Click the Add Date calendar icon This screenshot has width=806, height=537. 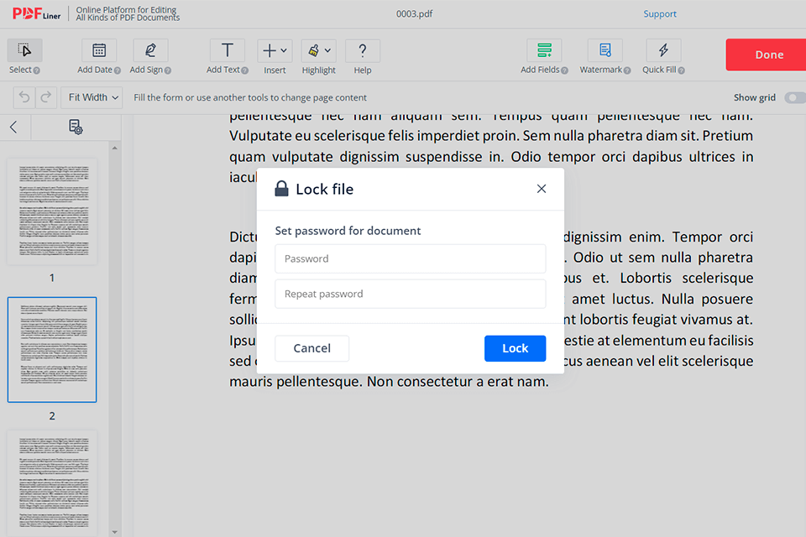[x=99, y=50]
